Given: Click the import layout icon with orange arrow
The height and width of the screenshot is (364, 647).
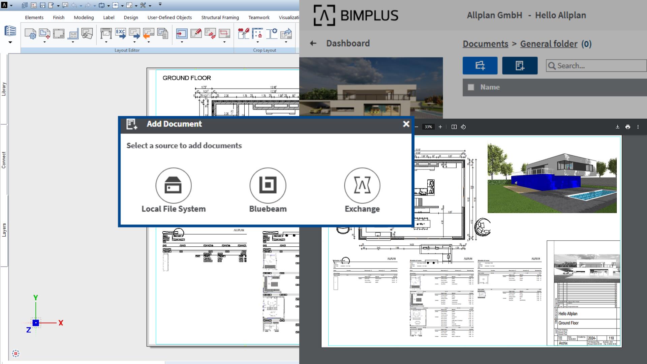Looking at the screenshot, I should 148,34.
